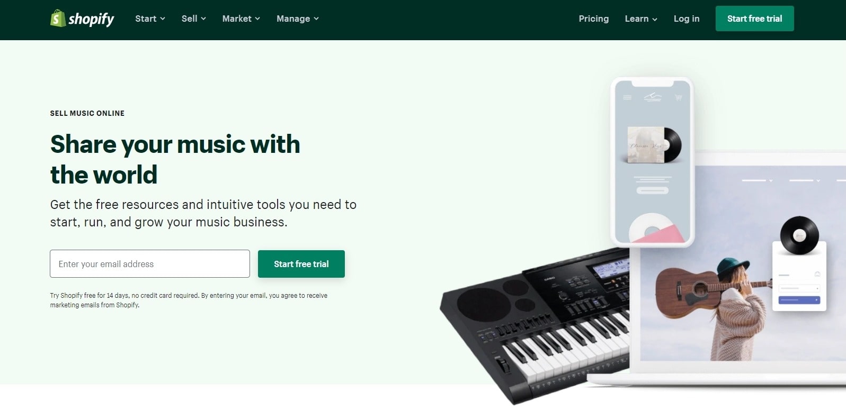Viewport: 846px width, 420px height.
Task: Click the keyboard synthesizer image
Action: click(x=535, y=324)
